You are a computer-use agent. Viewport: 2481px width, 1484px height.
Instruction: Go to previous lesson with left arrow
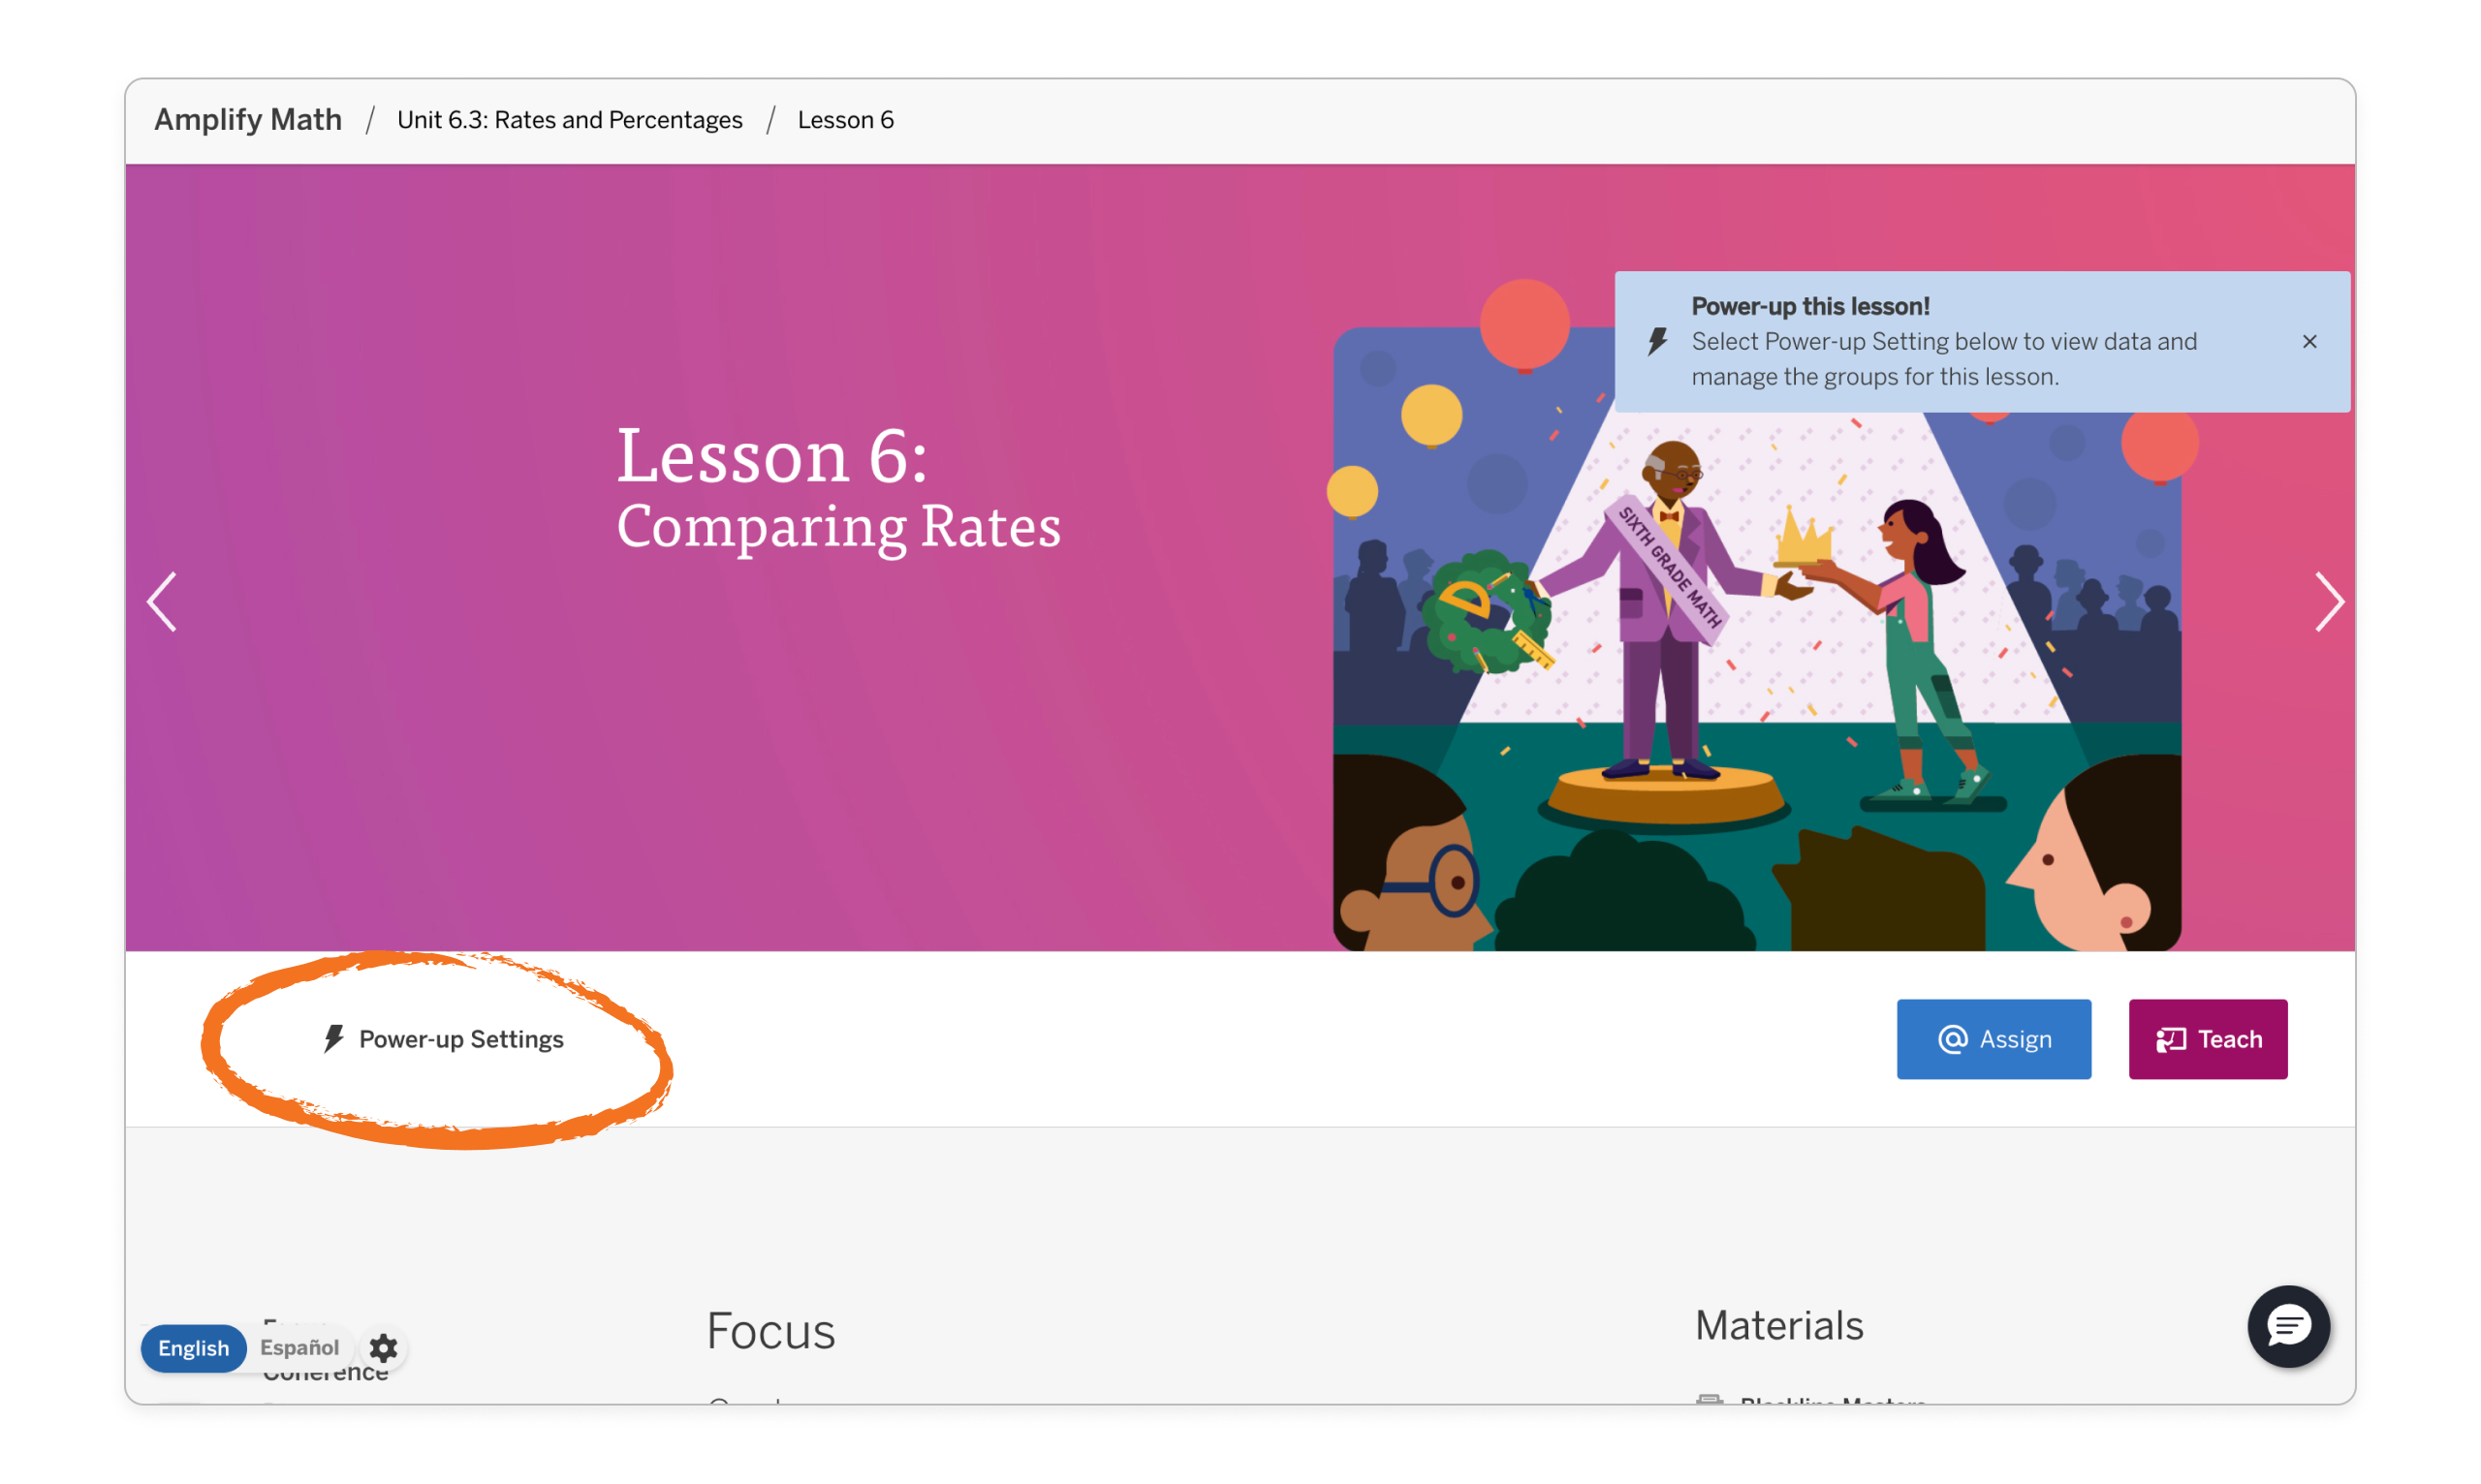(x=162, y=602)
